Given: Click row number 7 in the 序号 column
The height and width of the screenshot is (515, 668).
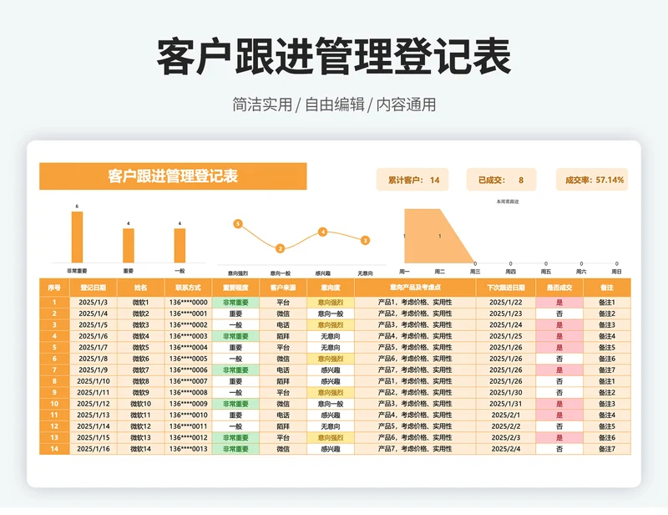Looking at the screenshot, I should click(54, 370).
